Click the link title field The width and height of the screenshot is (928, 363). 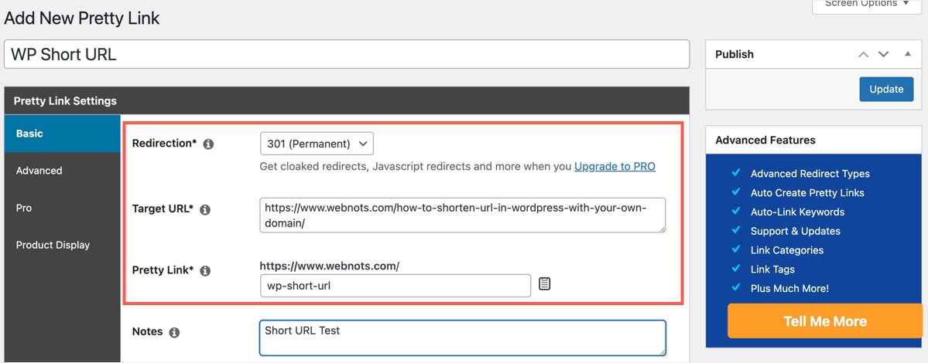pyautogui.click(x=347, y=54)
